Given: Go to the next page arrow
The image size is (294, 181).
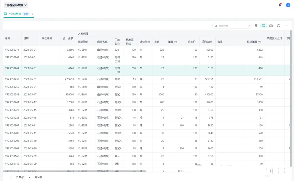Looking at the screenshot, I should pyautogui.click(x=285, y=171).
